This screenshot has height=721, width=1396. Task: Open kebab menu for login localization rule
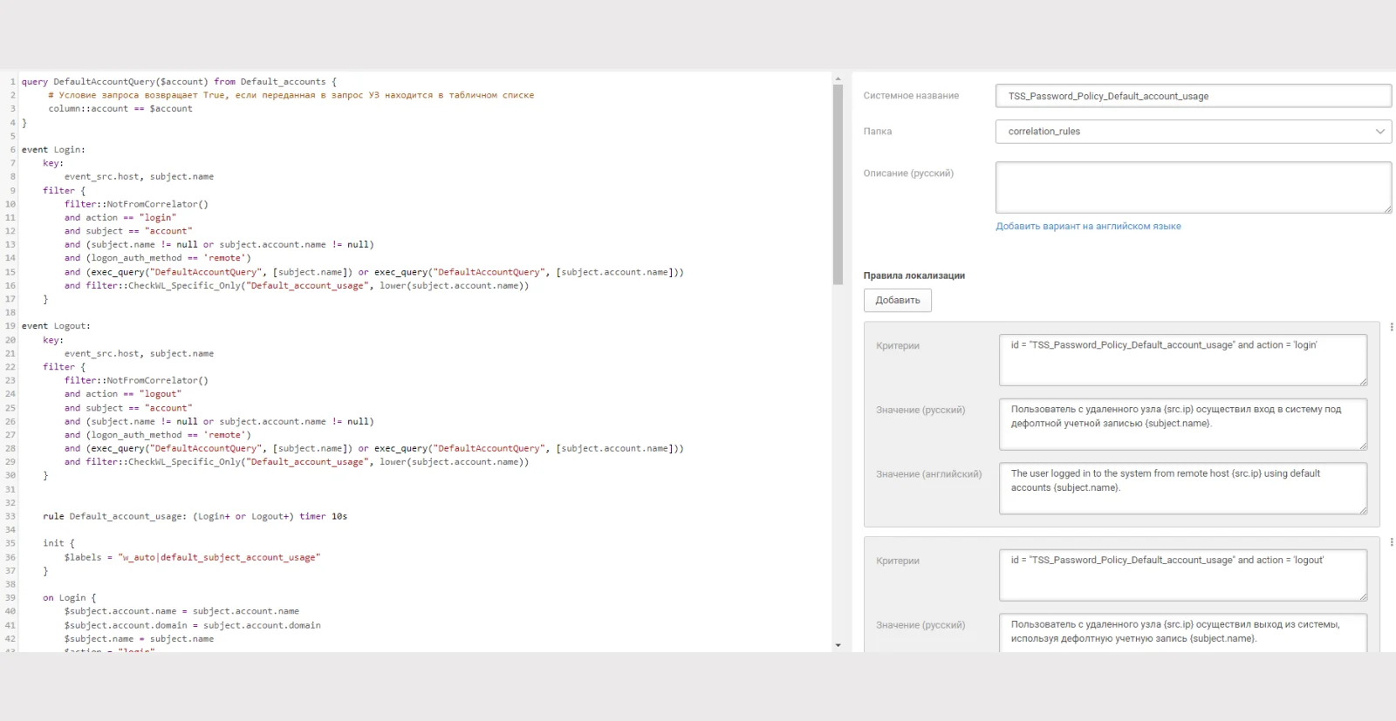[x=1391, y=327]
